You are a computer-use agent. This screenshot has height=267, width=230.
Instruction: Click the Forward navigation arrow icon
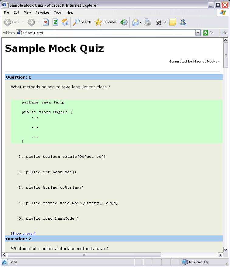point(31,22)
